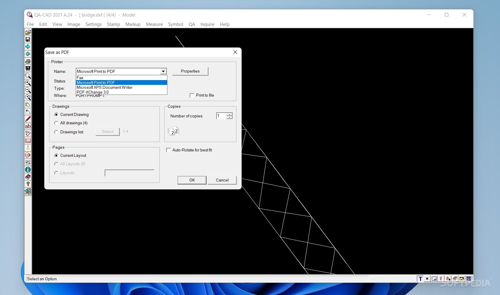Select the disabled Layouts radio button
The width and height of the screenshot is (500, 295).
click(56, 173)
